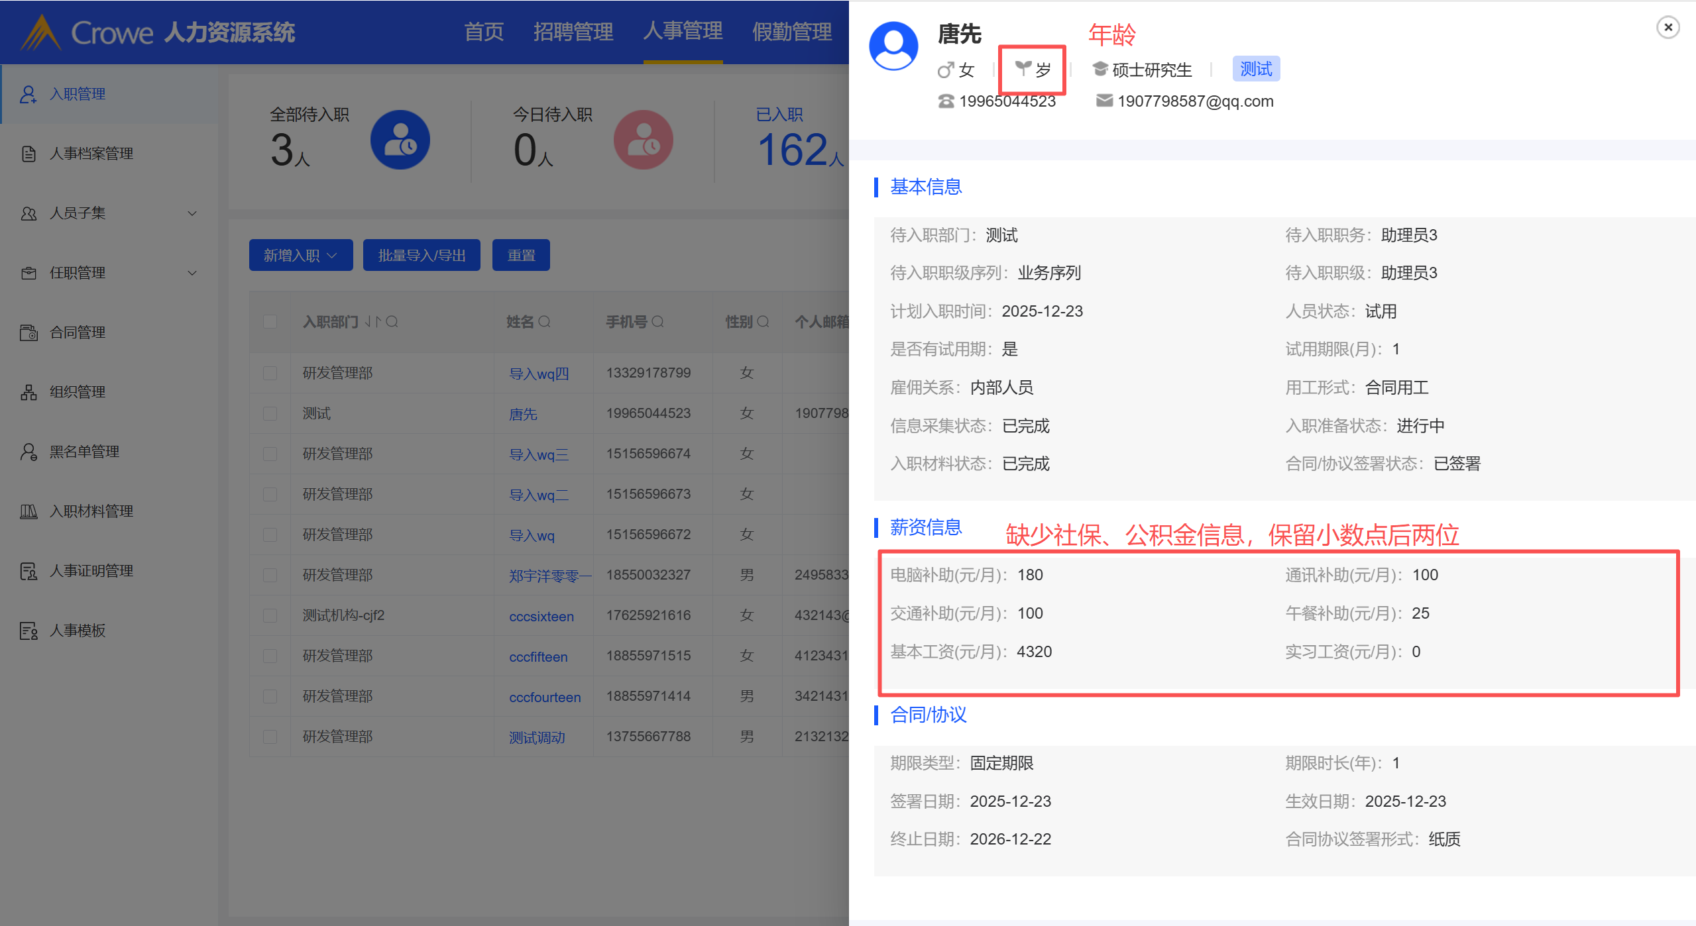This screenshot has height=926, width=1696.
Task: Select the checkbox for 导入wq四 row
Action: [x=270, y=374]
